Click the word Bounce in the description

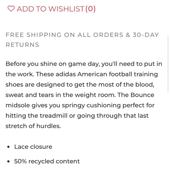click(x=142, y=95)
